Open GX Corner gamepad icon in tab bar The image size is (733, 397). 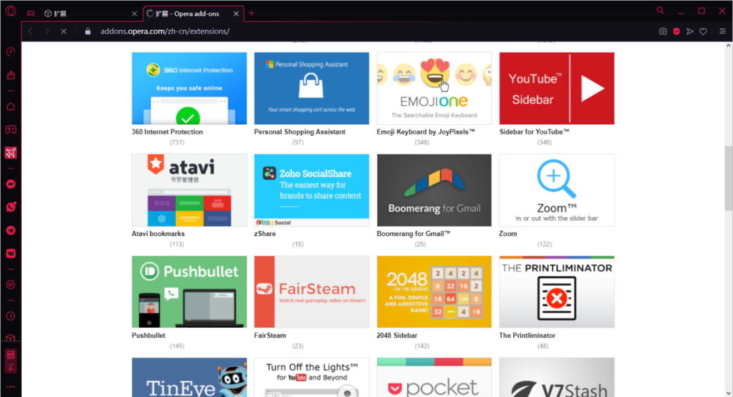31,14
